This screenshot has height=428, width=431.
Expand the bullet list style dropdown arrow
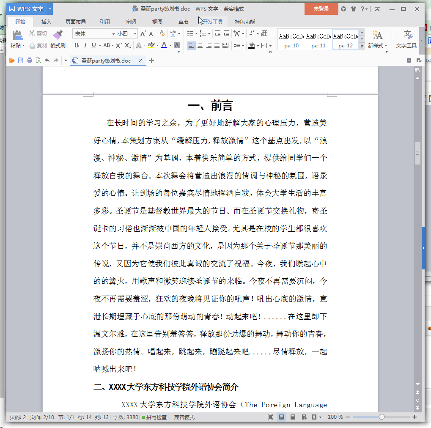pos(196,34)
